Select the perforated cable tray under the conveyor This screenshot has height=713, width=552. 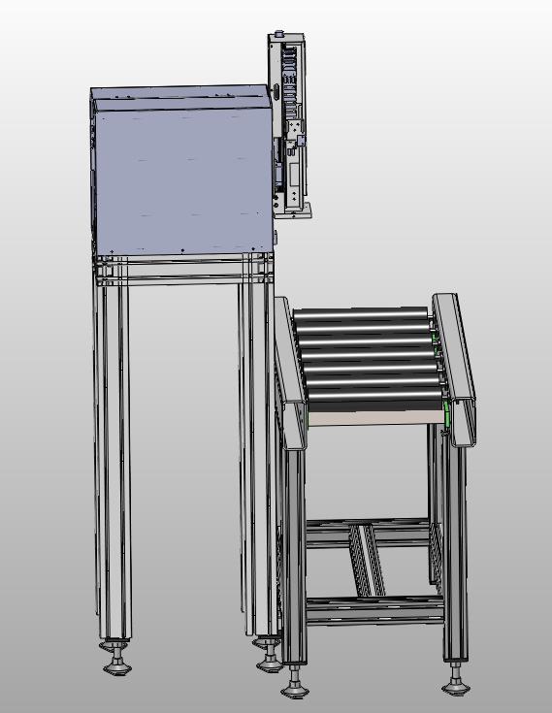click(x=367, y=560)
